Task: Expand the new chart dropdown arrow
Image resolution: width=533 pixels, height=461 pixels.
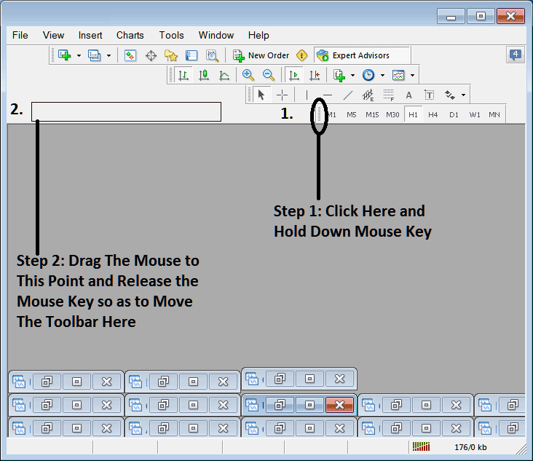Action: [x=79, y=55]
